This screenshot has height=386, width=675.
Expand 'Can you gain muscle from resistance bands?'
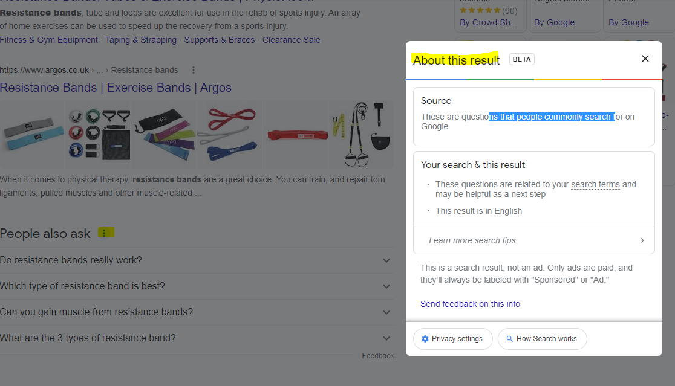pos(386,312)
